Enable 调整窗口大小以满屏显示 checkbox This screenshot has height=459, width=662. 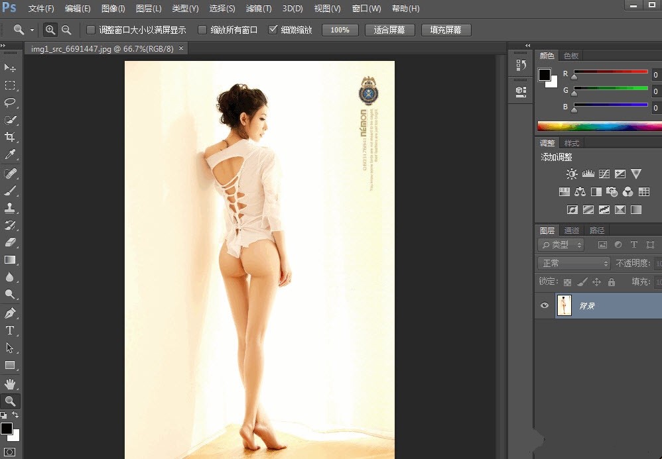point(90,30)
